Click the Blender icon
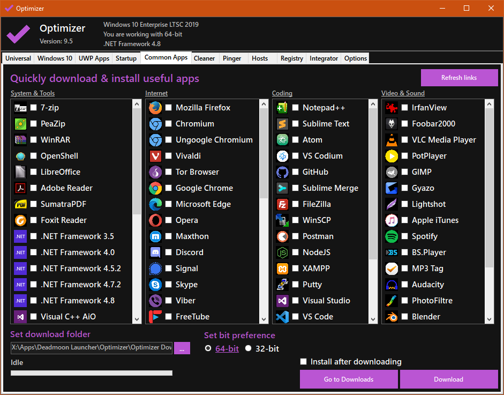The height and width of the screenshot is (395, 504). 392,317
